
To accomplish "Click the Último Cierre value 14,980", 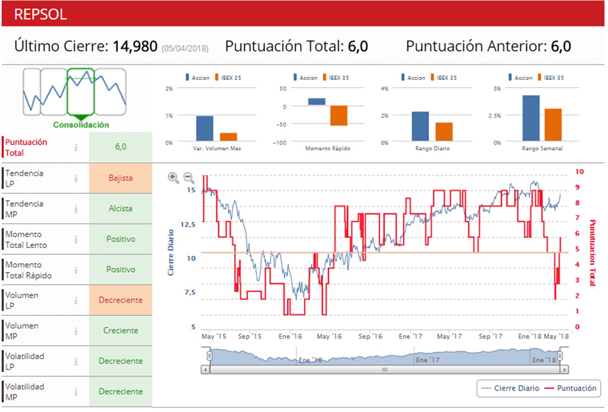I will 135,47.
